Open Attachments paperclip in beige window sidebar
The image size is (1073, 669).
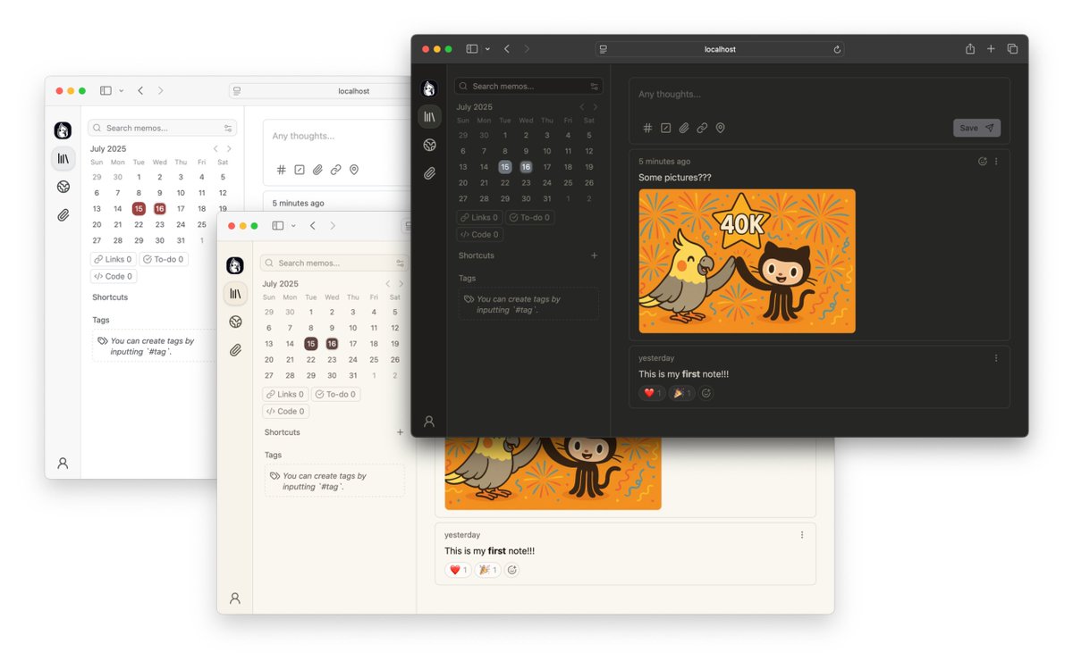coord(235,350)
